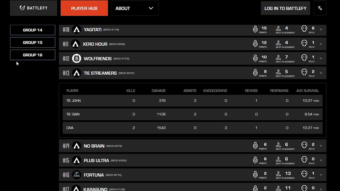Open the language translate icon
Screen dimensions: 340x191
[320, 8]
